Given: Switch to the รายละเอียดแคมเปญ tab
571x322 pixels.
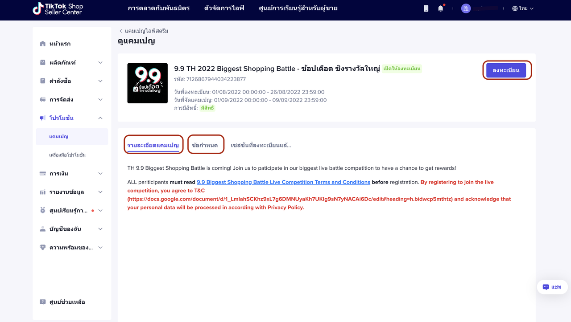Looking at the screenshot, I should click(x=153, y=145).
